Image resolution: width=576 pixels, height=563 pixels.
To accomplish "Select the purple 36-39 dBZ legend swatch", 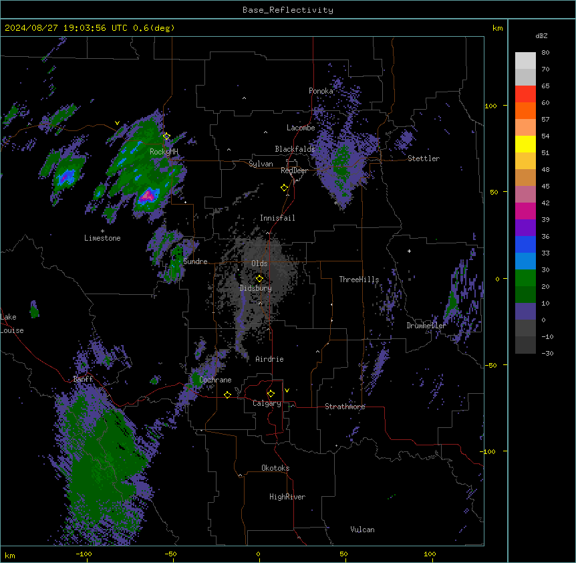I will (525, 228).
